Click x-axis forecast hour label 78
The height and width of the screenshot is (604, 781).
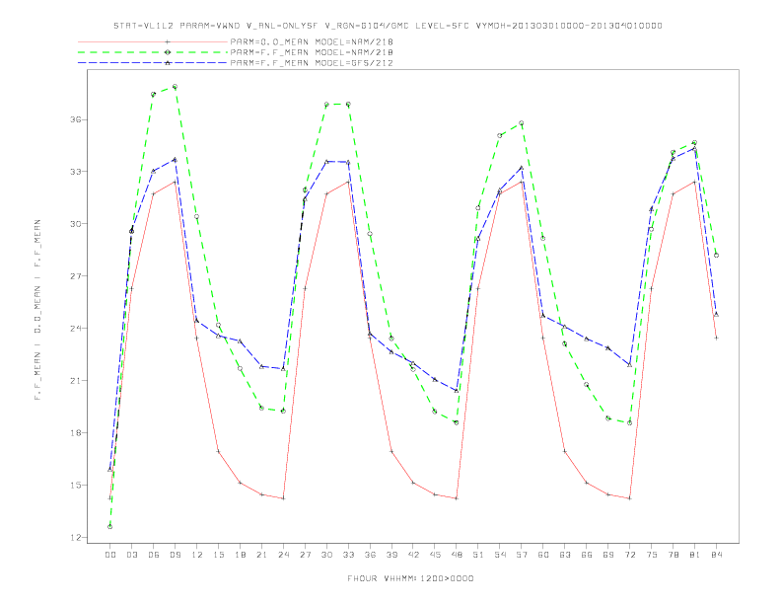tap(673, 555)
